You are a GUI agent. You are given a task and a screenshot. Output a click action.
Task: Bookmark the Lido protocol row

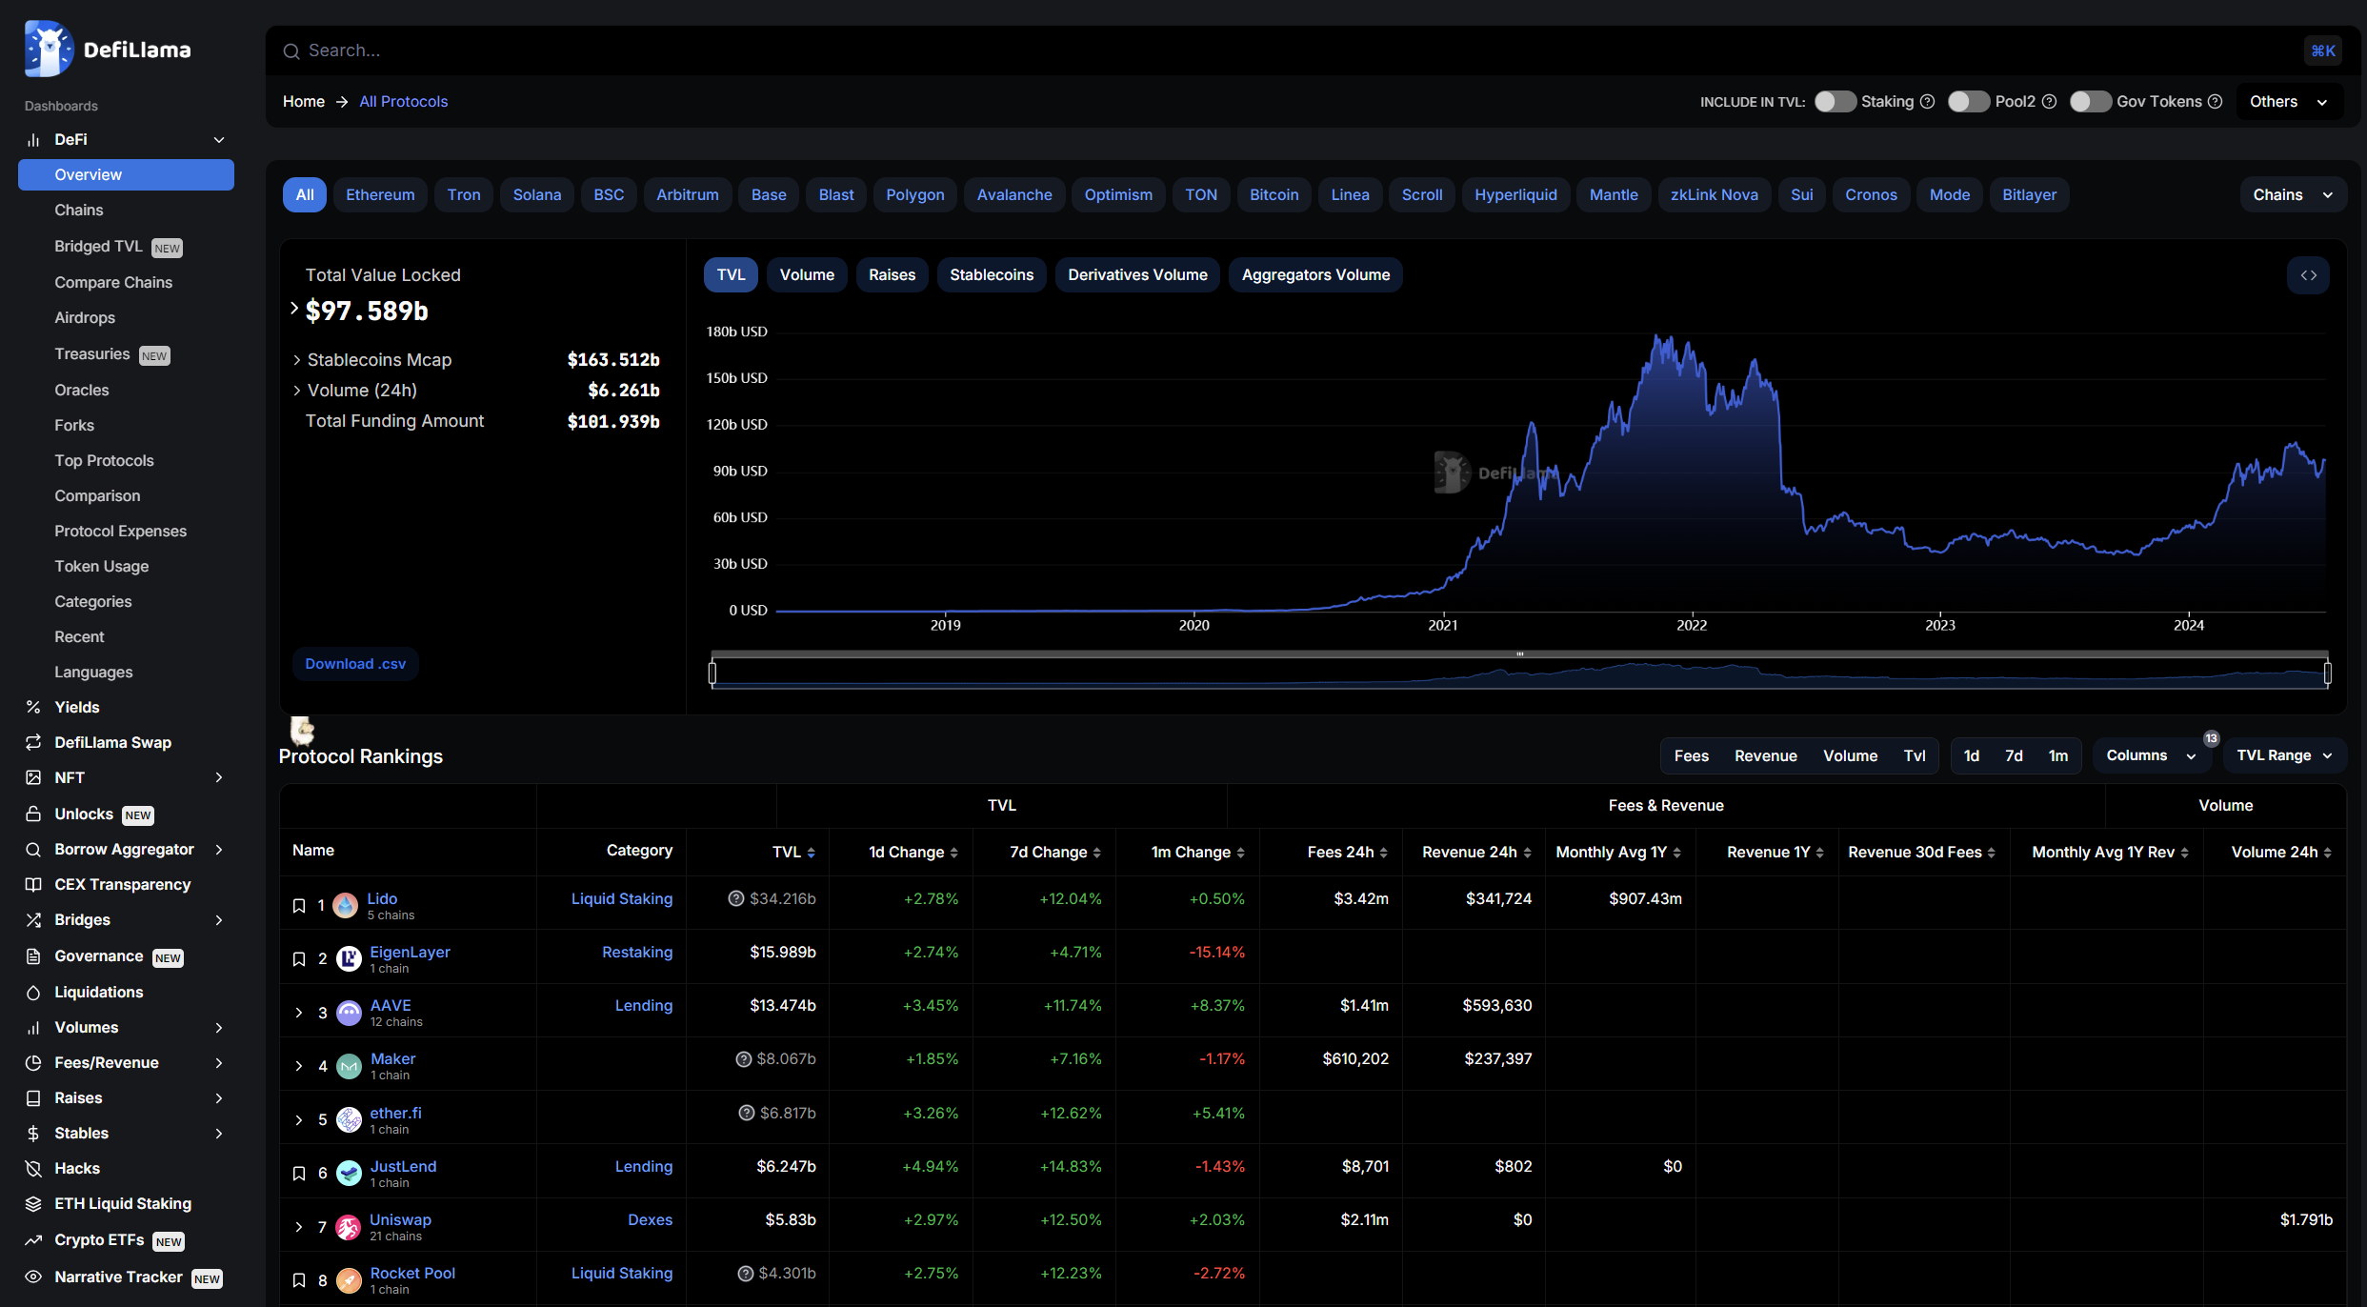point(299,906)
